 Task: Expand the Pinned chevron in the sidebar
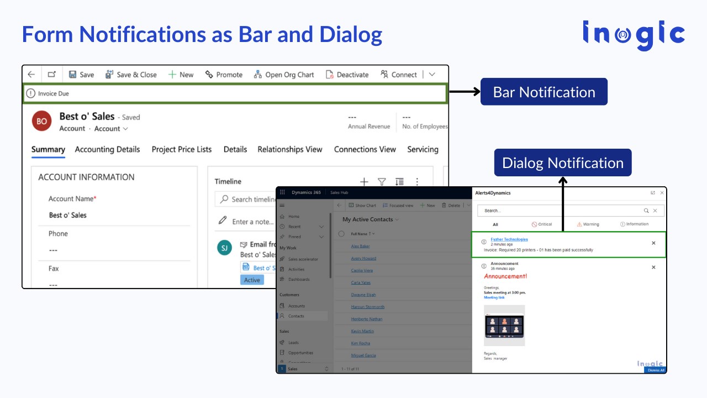click(x=321, y=237)
